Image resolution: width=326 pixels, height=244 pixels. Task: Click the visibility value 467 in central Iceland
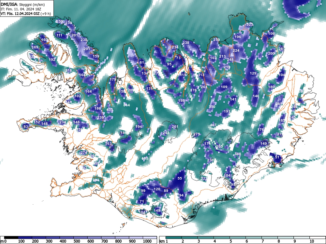coord(213,125)
